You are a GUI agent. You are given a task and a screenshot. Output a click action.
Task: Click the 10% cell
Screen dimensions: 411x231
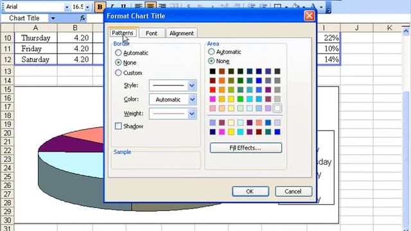328,49
